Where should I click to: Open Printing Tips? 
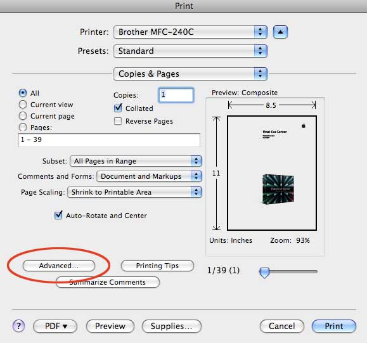pos(157,266)
